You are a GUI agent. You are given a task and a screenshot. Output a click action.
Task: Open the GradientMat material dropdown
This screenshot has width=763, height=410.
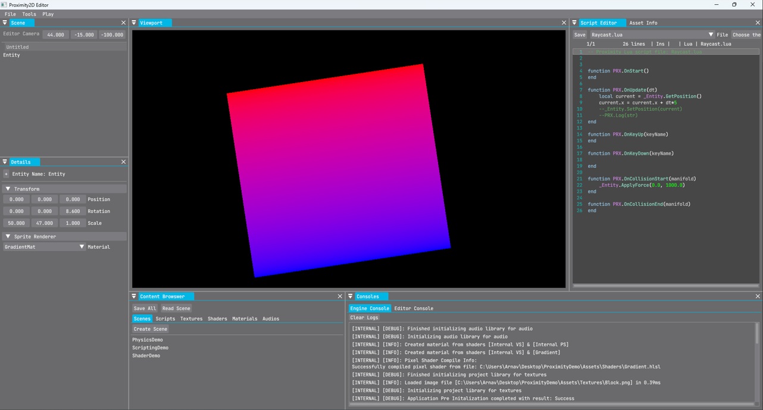click(82, 247)
